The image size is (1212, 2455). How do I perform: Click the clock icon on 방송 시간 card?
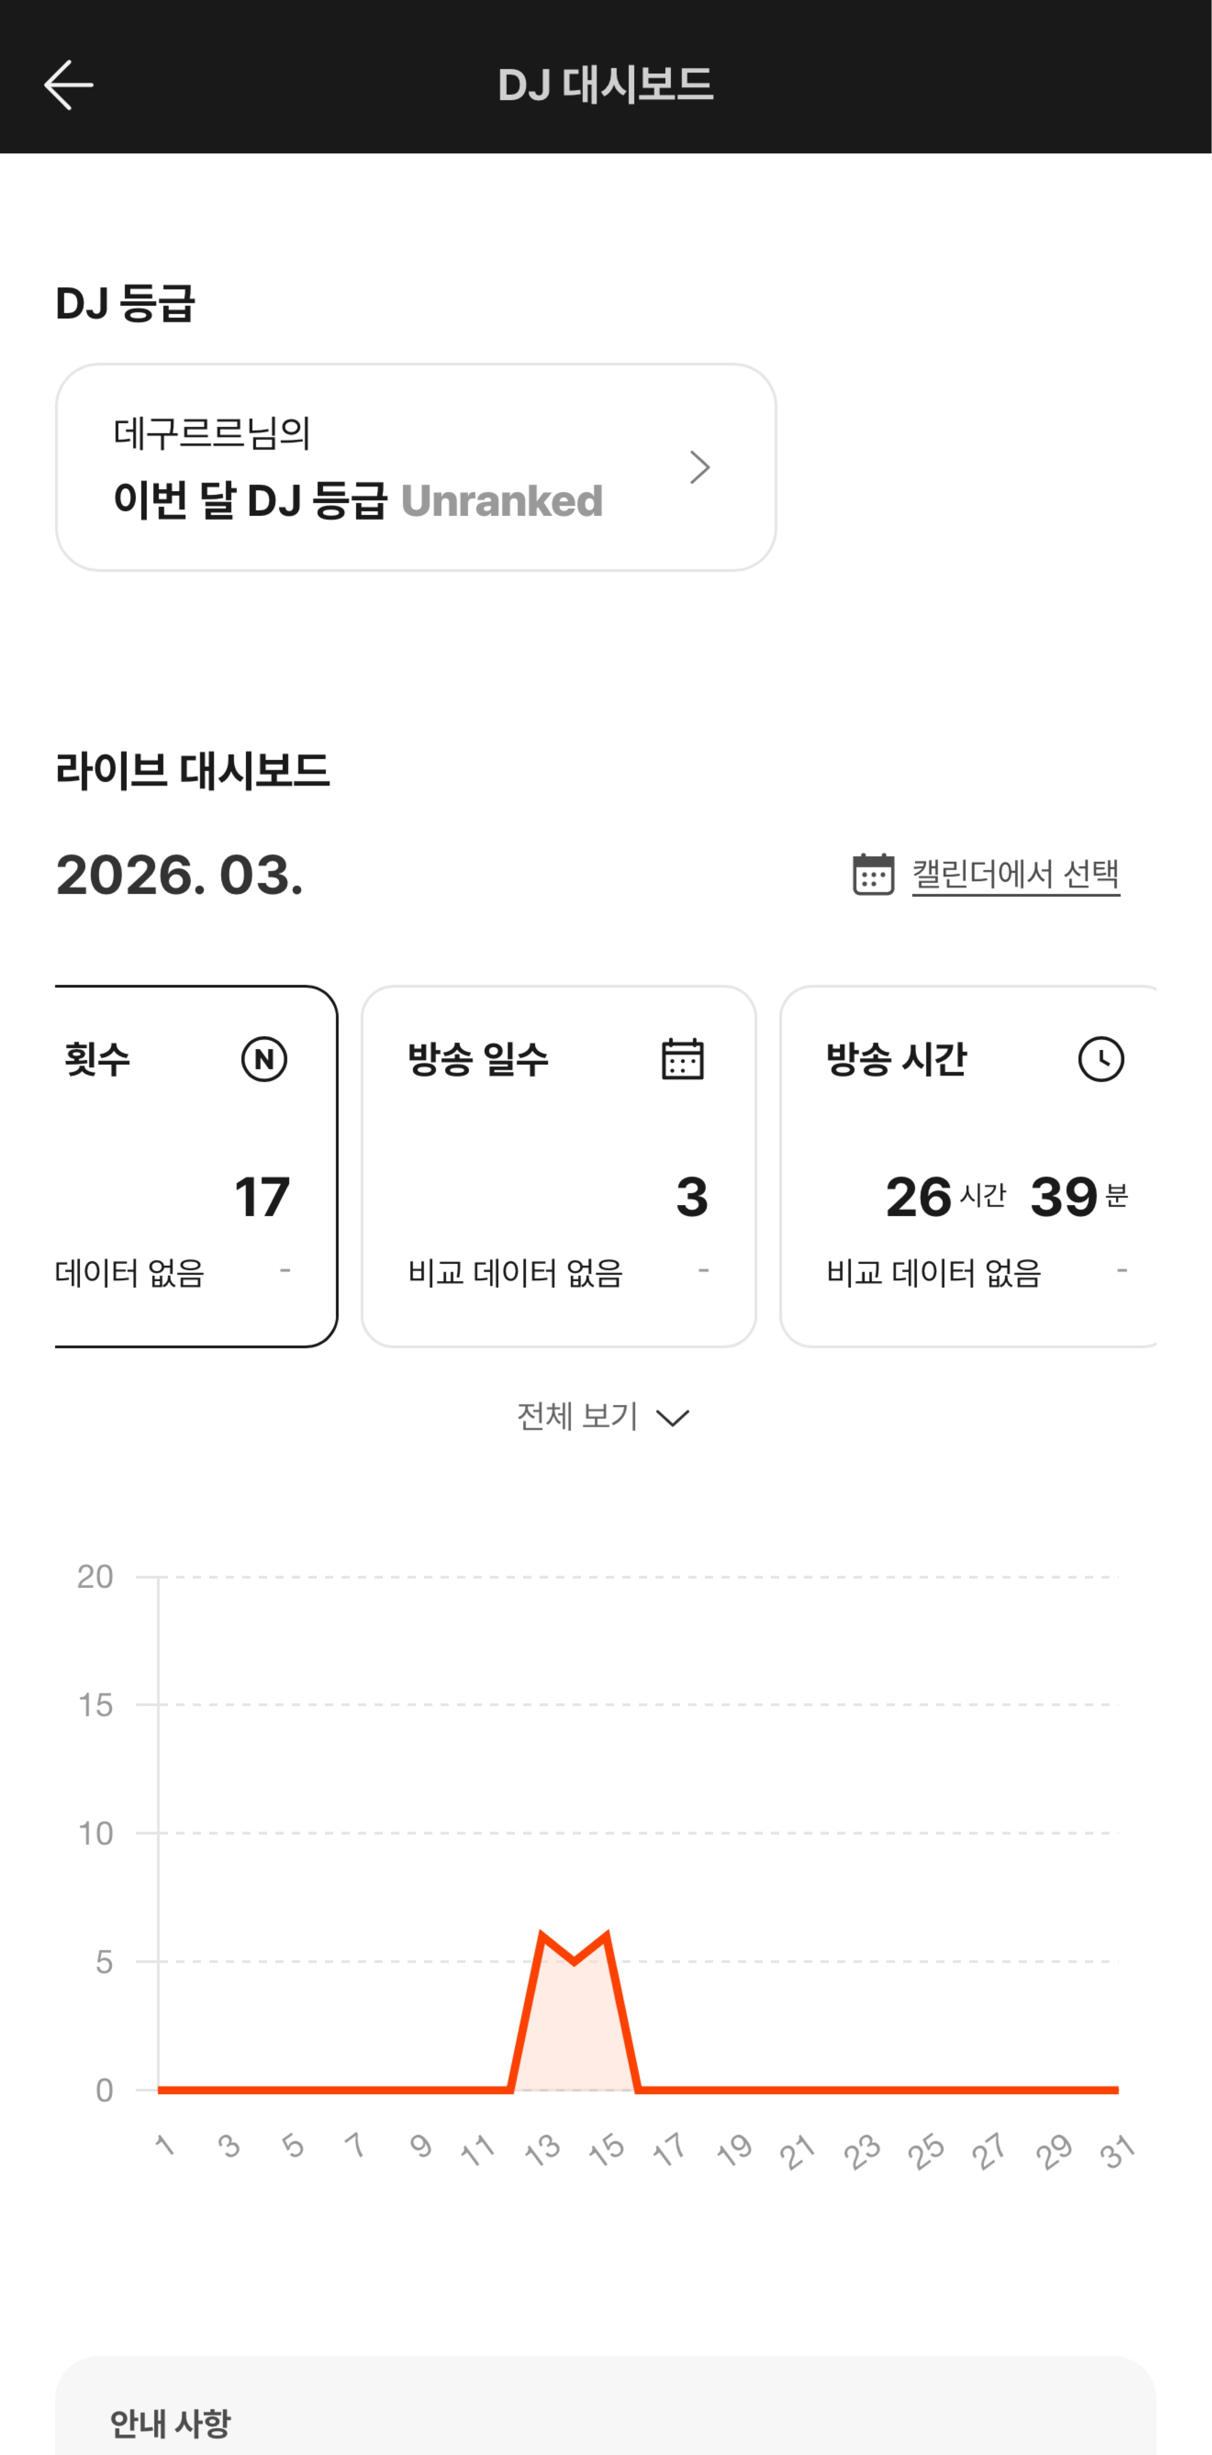(x=1100, y=1059)
